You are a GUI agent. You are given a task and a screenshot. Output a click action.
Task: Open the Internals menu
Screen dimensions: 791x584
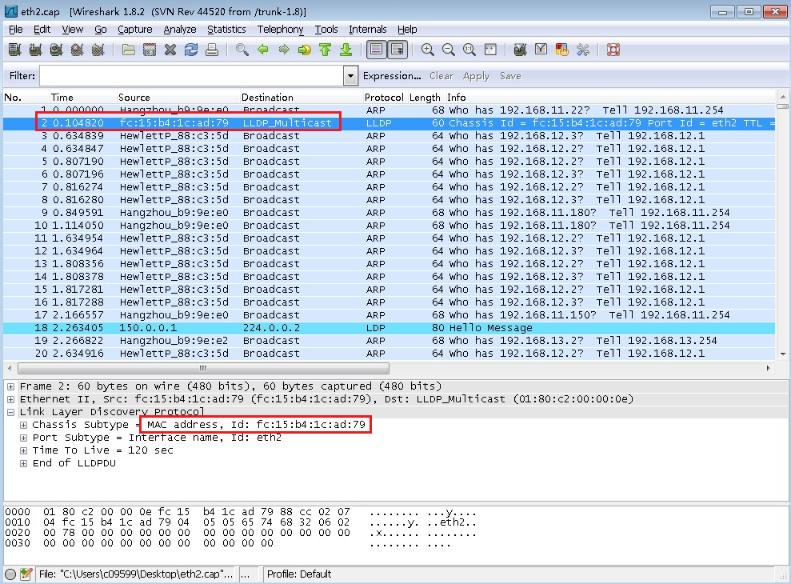click(368, 30)
